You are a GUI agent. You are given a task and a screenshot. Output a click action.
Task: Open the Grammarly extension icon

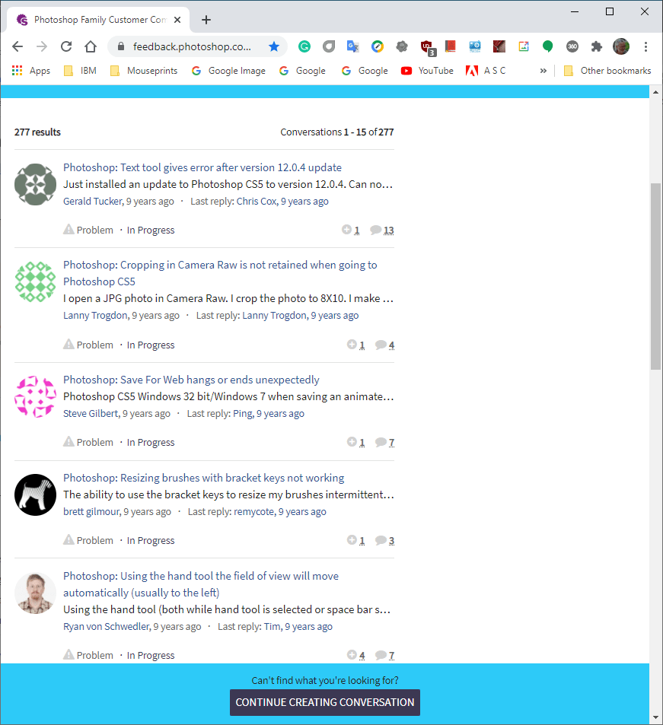tap(304, 46)
